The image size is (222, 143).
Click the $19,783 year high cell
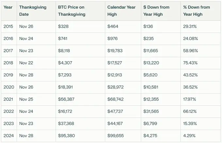point(114,51)
